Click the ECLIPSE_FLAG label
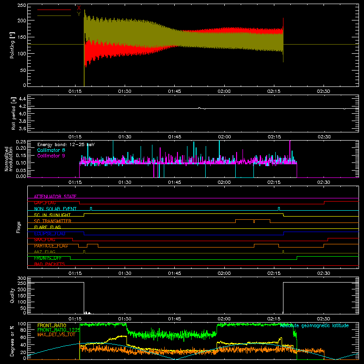Viewport: 364px width, 364px height. click(x=50, y=233)
